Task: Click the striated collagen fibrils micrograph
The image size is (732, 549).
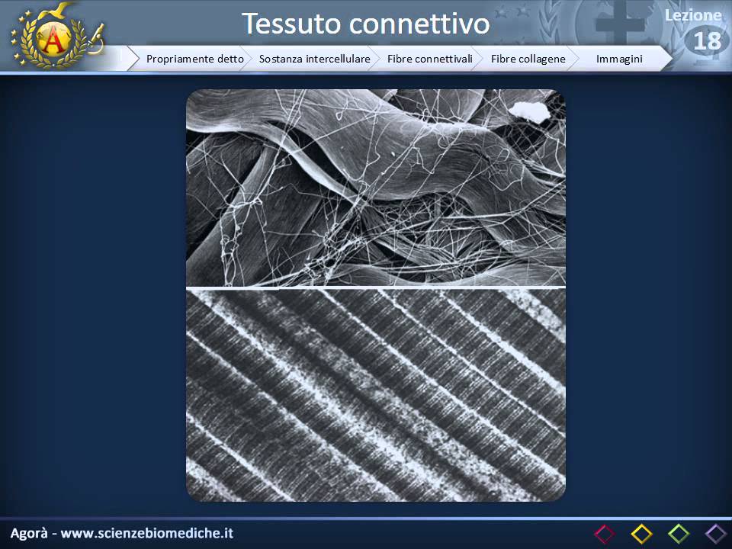Action: [376, 396]
